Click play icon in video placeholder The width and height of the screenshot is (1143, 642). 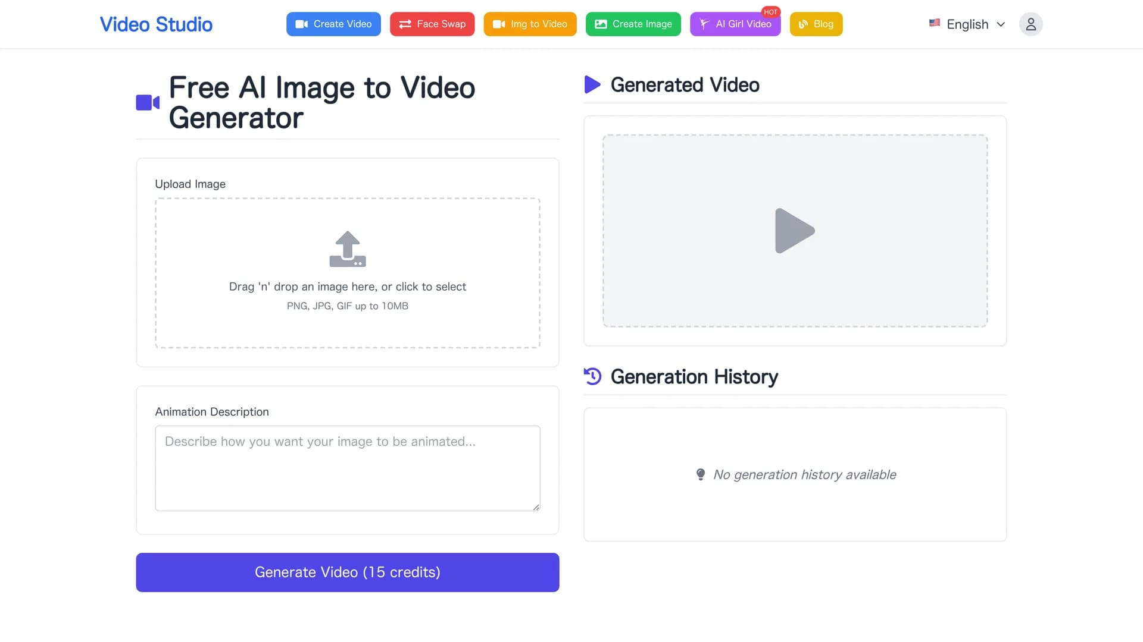coord(795,231)
